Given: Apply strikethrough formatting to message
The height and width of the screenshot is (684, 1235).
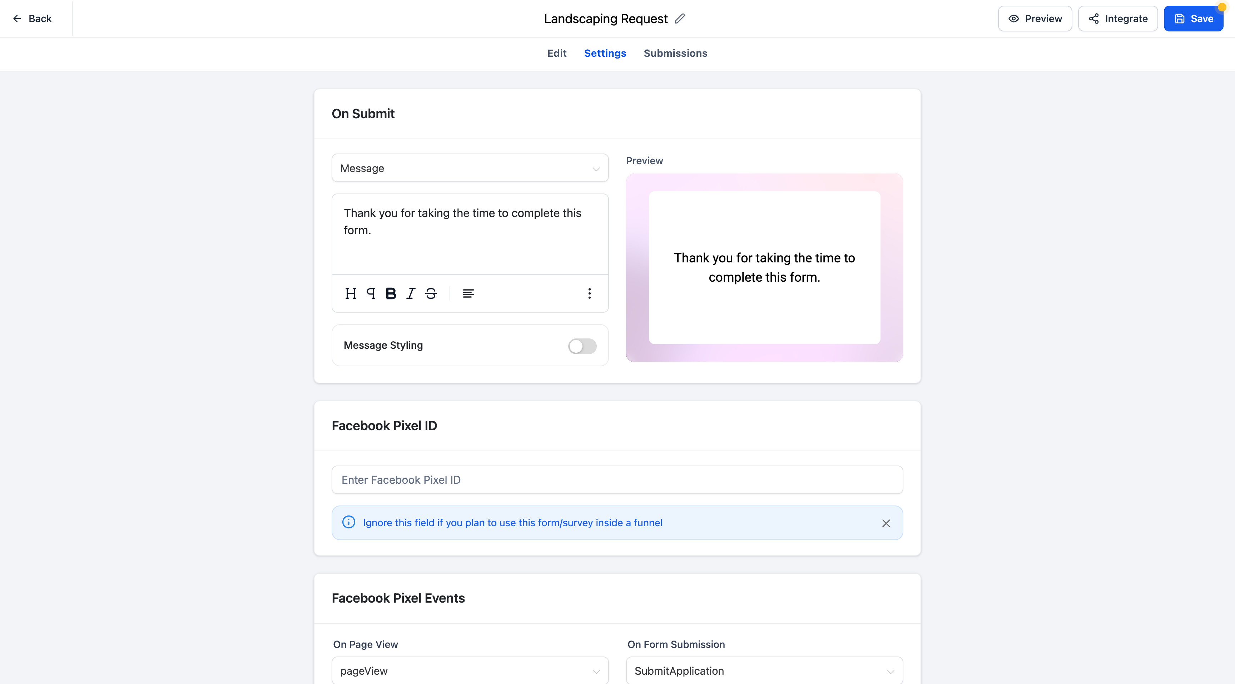Looking at the screenshot, I should 431,293.
